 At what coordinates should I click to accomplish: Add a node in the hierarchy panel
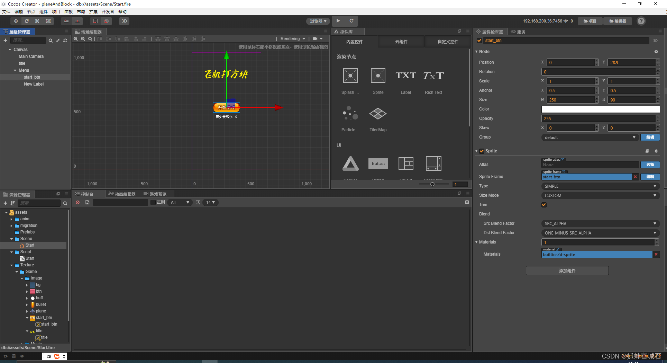tap(5, 41)
